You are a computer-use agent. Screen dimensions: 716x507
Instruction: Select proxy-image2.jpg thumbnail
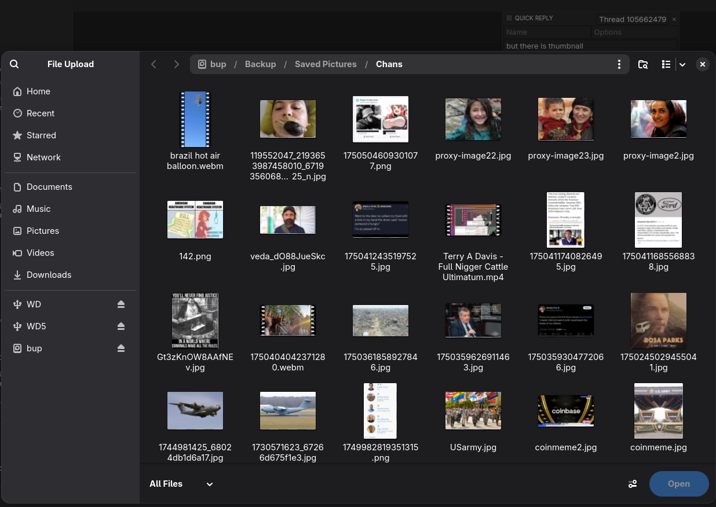point(659,119)
